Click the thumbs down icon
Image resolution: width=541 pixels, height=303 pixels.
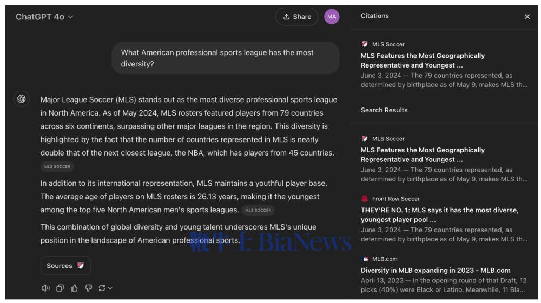[88, 288]
